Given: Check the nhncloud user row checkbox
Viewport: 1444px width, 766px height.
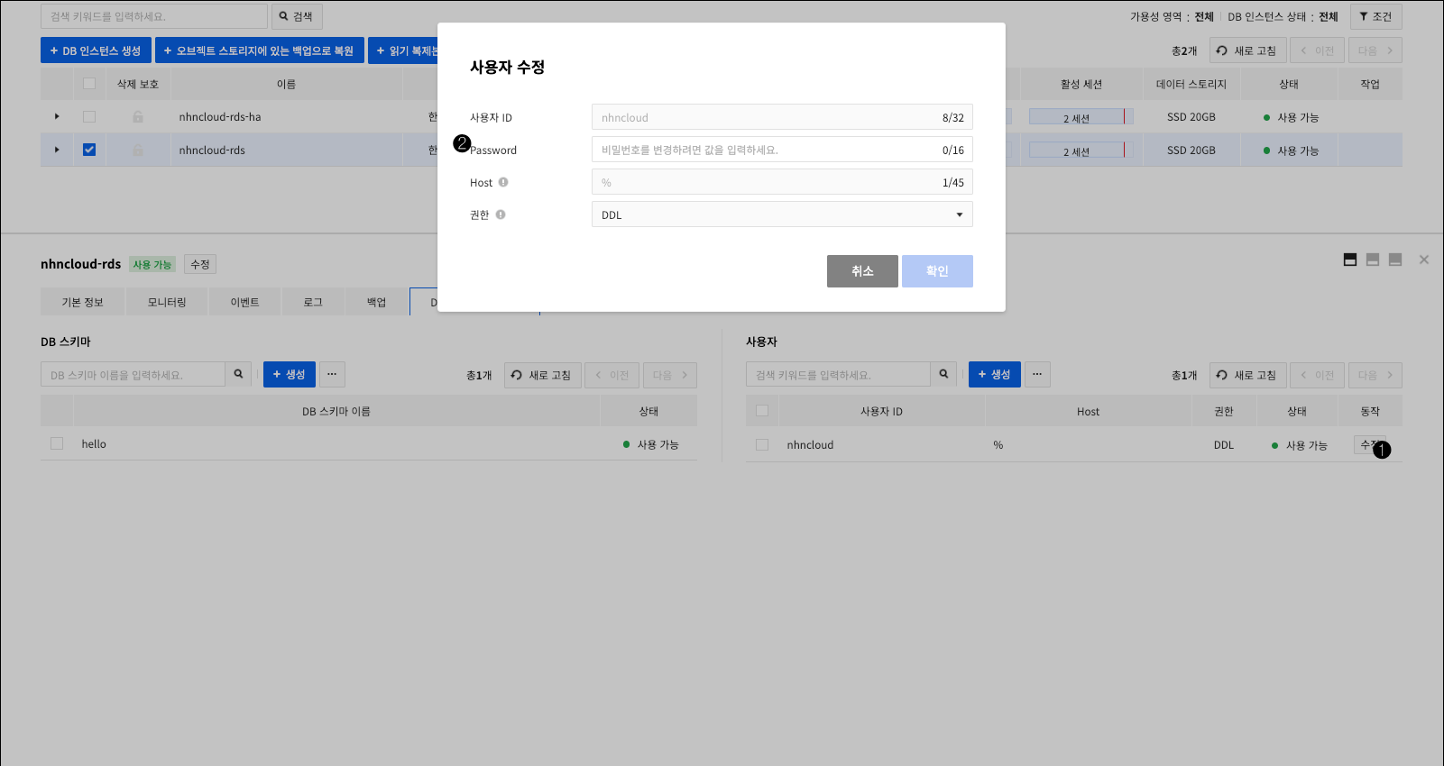Looking at the screenshot, I should [762, 444].
